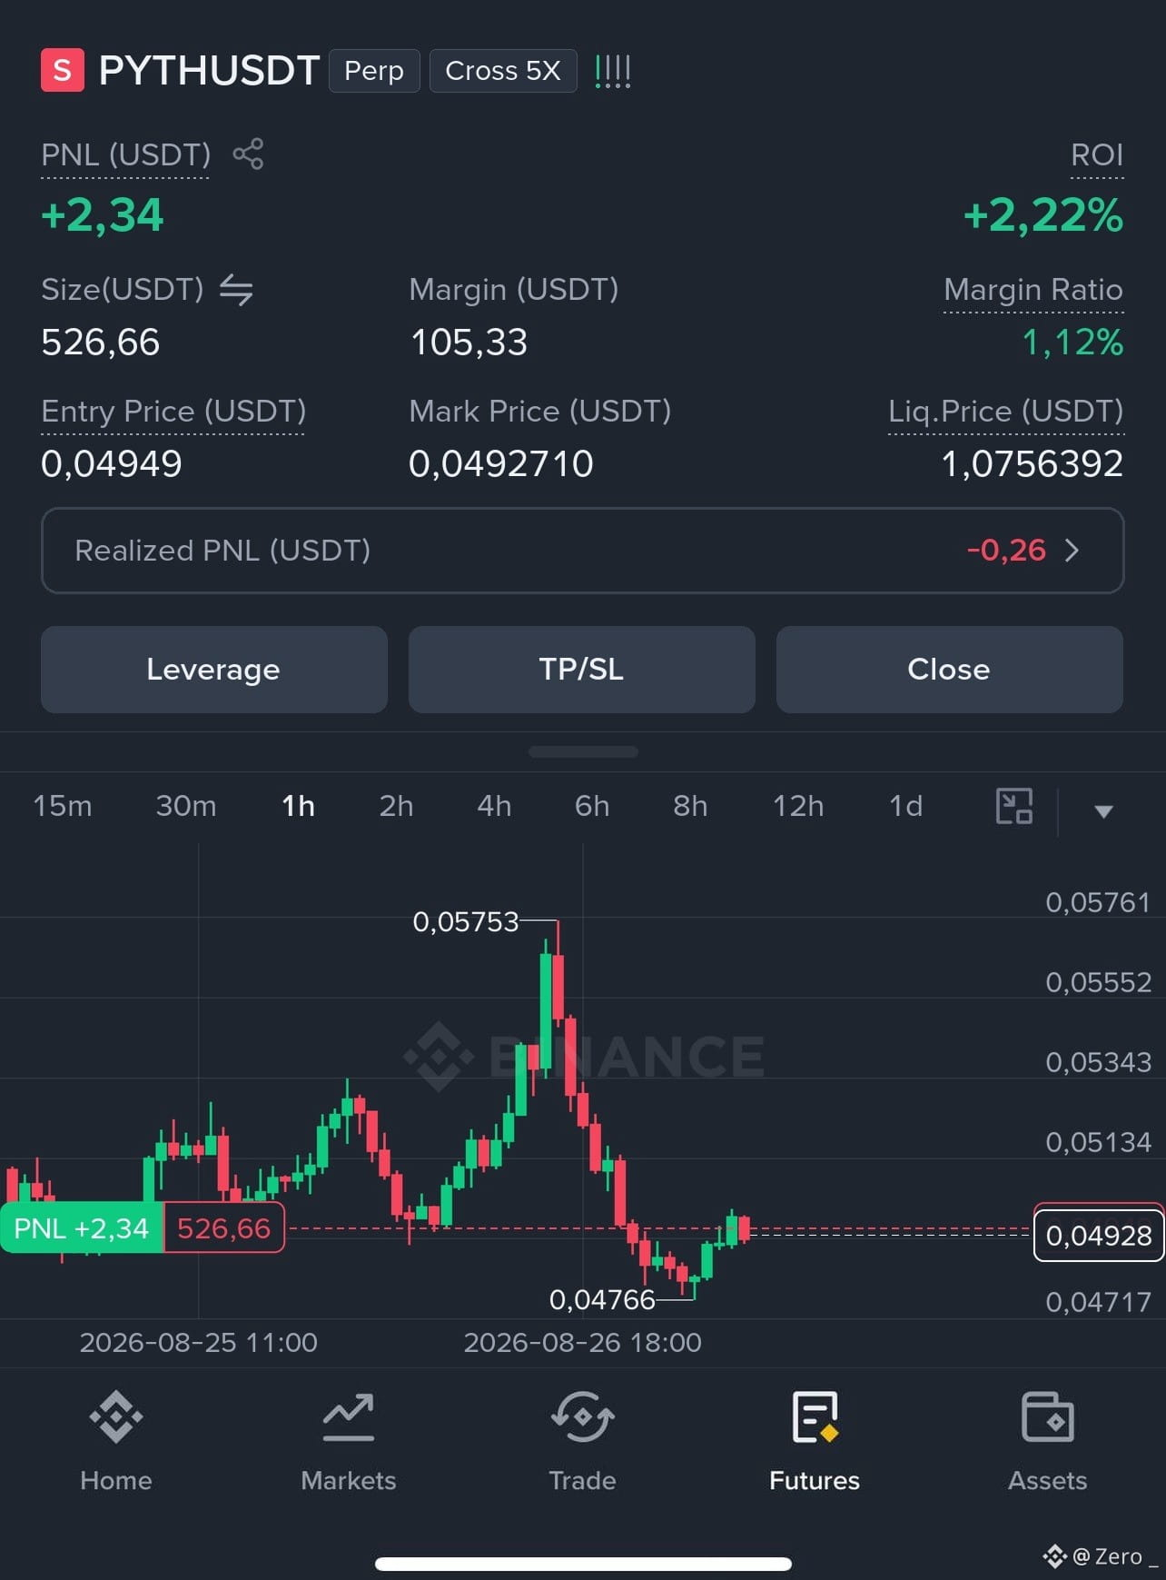Screen dimensions: 1166x1580
Task: Select the 12h chart interval
Action: pos(798,806)
